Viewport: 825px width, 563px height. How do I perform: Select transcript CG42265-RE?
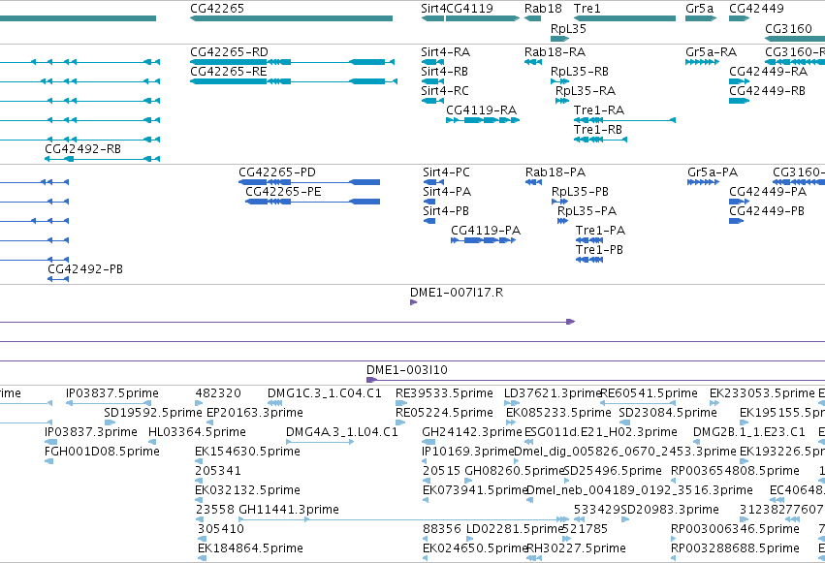click(x=294, y=81)
